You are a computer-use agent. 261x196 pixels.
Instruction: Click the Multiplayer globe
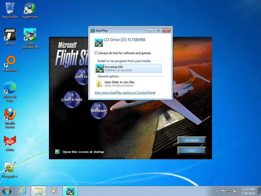[99, 111]
